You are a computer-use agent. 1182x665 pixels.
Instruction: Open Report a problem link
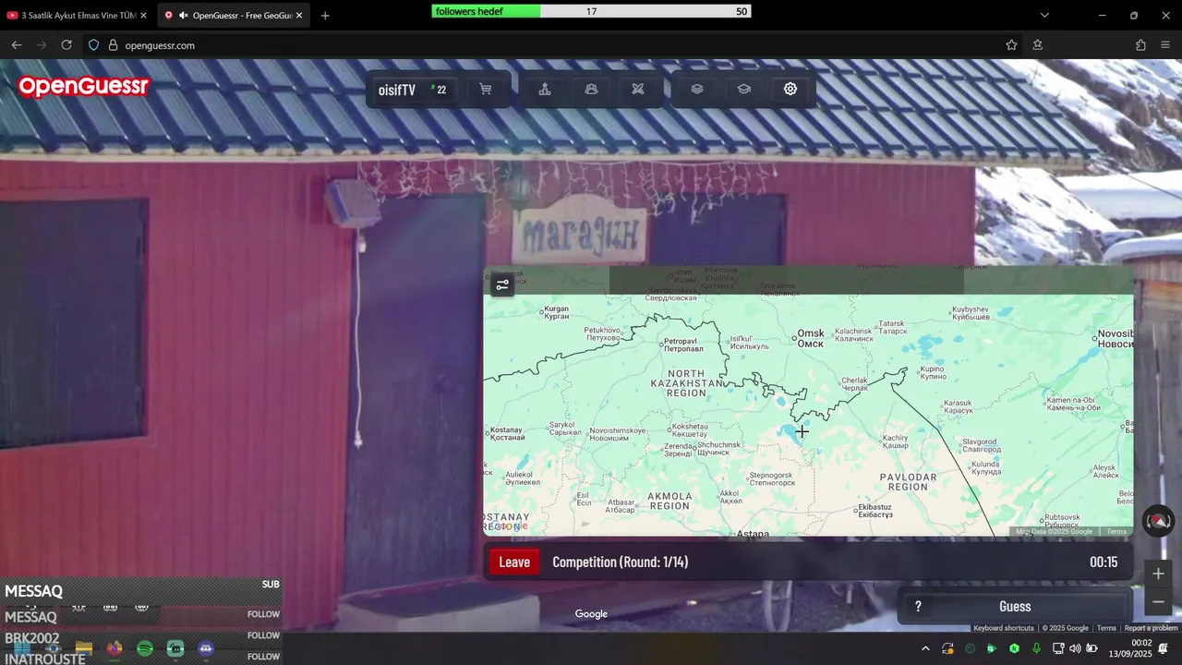click(1151, 628)
